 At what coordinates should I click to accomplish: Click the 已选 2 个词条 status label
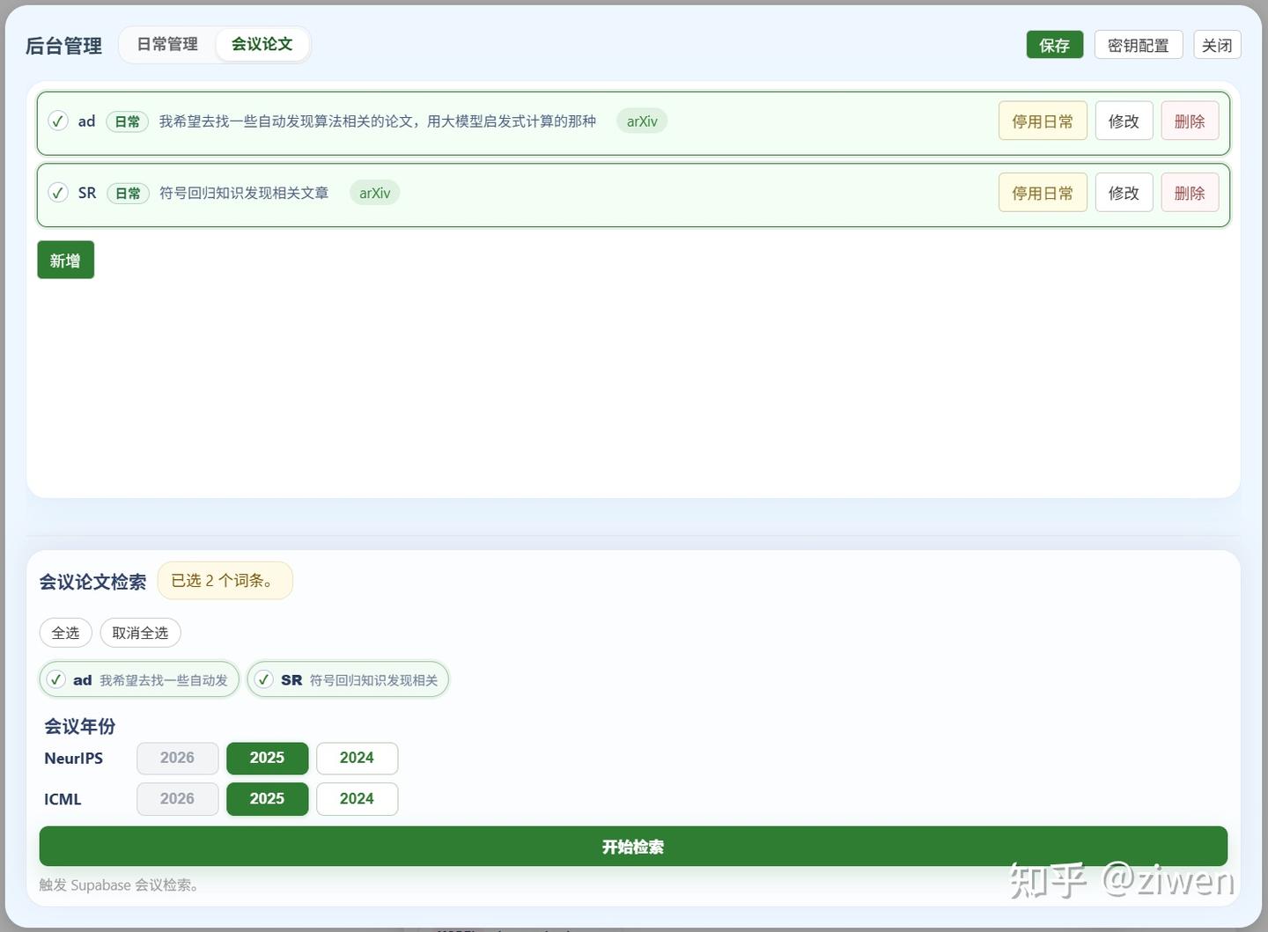coord(225,581)
